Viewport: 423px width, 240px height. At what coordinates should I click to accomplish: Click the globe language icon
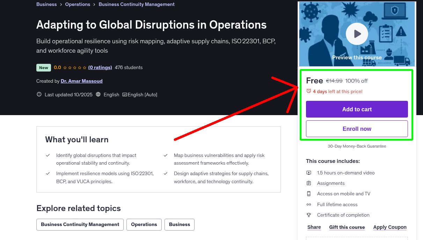tap(98, 95)
